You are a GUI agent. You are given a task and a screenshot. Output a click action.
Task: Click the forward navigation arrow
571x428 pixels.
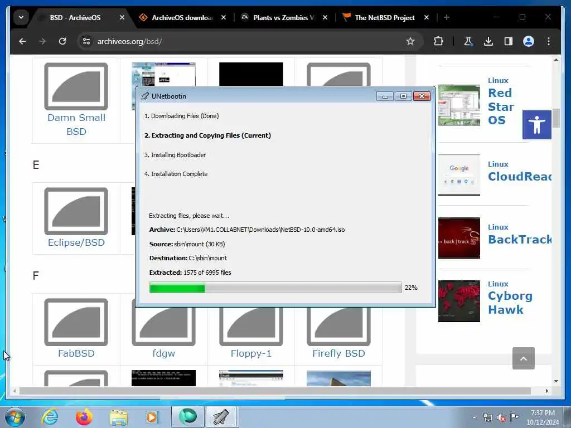tap(42, 41)
